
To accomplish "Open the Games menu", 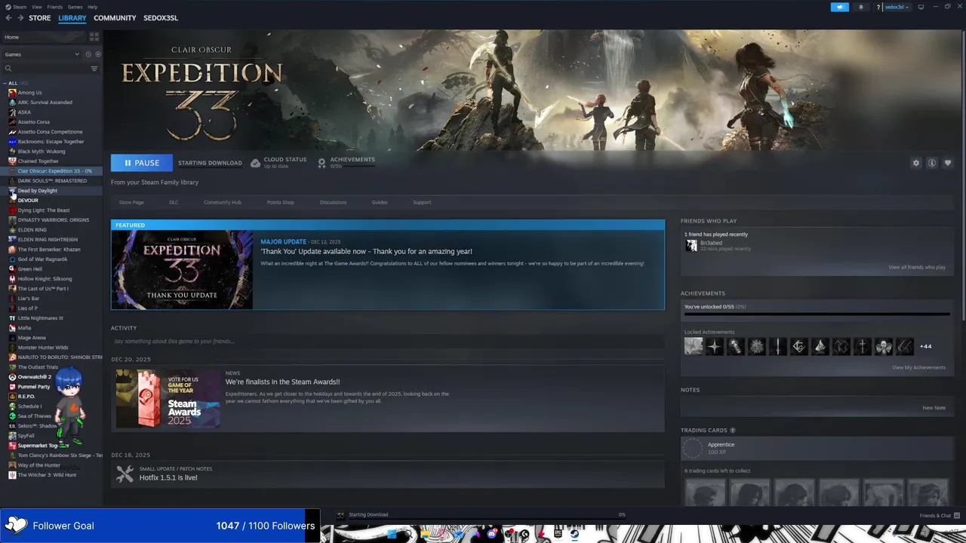I will tap(75, 7).
